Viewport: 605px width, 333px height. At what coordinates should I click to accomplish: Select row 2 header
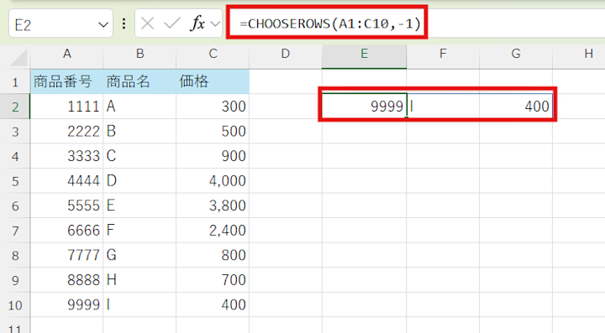[15, 107]
